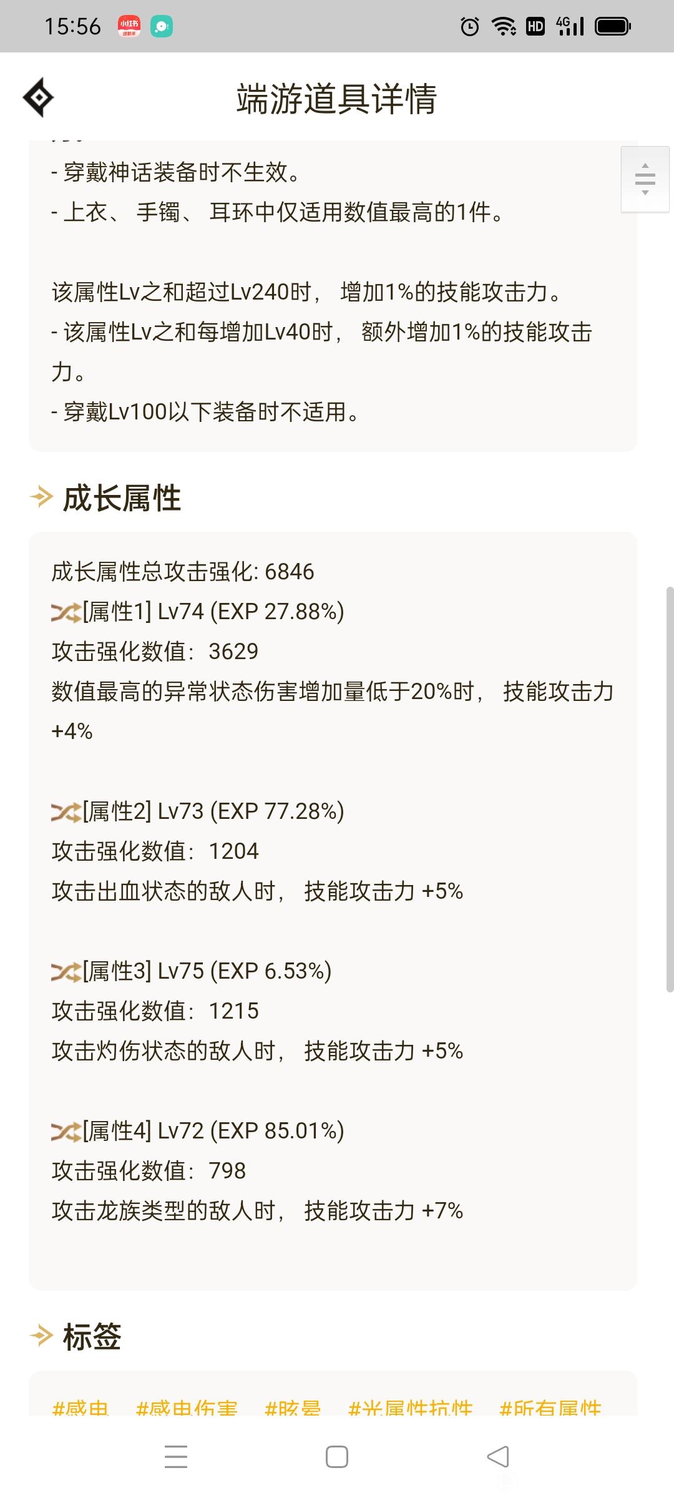Open the #感电 tag

coord(81,1407)
